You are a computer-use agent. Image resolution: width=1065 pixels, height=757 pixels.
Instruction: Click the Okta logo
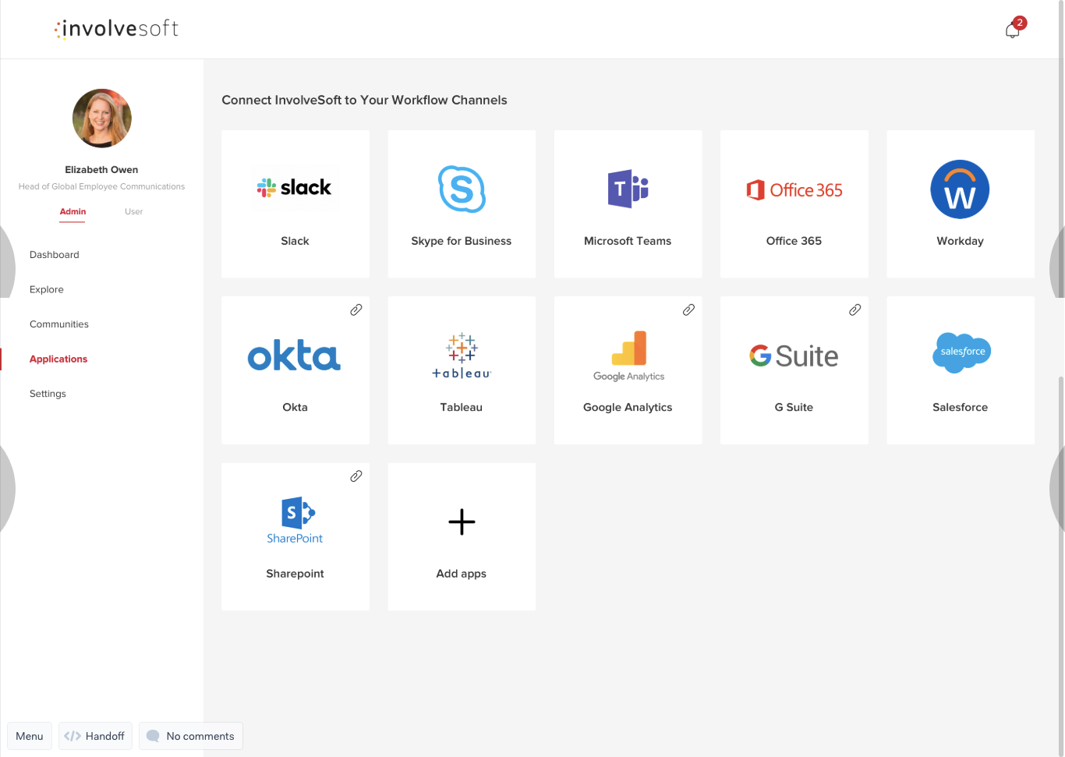(294, 356)
